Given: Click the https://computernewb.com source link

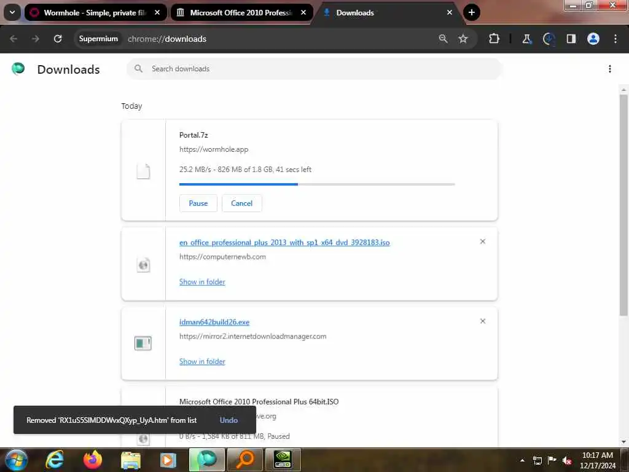Looking at the screenshot, I should [x=222, y=257].
